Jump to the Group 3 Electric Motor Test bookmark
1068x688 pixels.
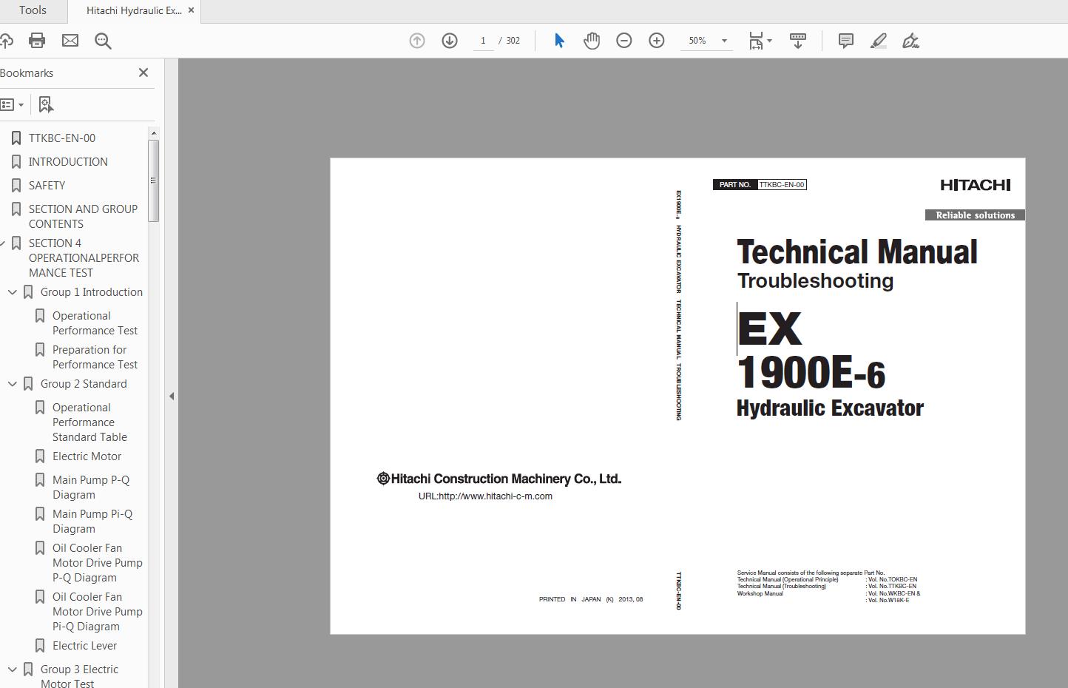pyautogui.click(x=79, y=677)
